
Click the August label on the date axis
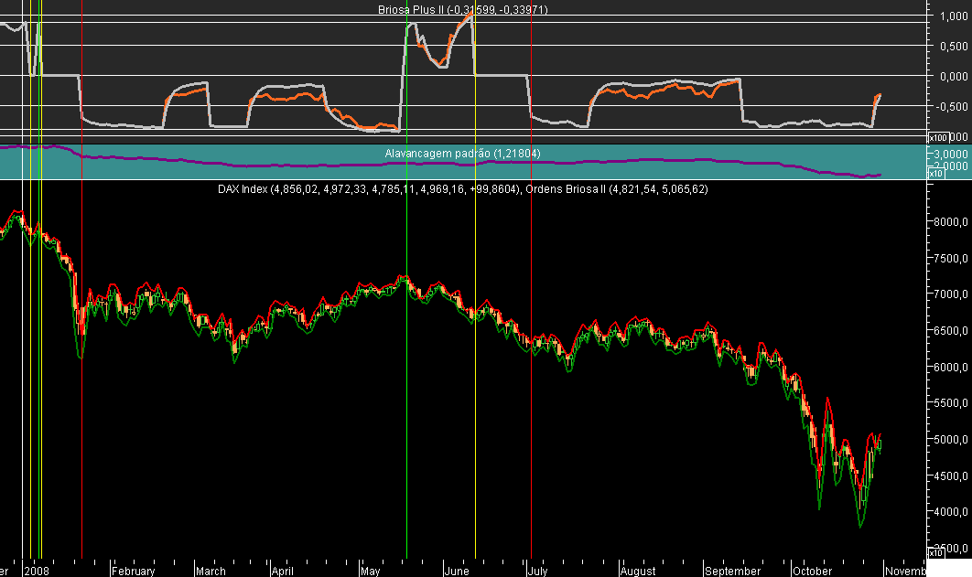pos(638,571)
